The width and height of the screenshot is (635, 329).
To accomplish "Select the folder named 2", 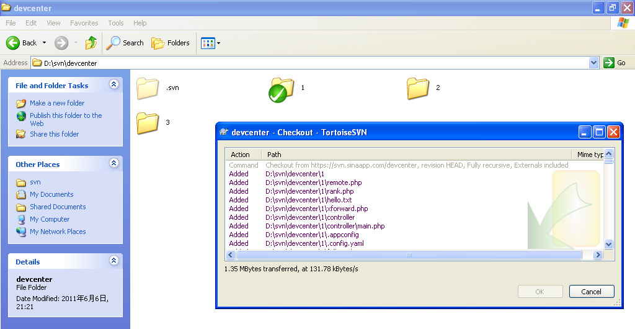I will pos(418,88).
